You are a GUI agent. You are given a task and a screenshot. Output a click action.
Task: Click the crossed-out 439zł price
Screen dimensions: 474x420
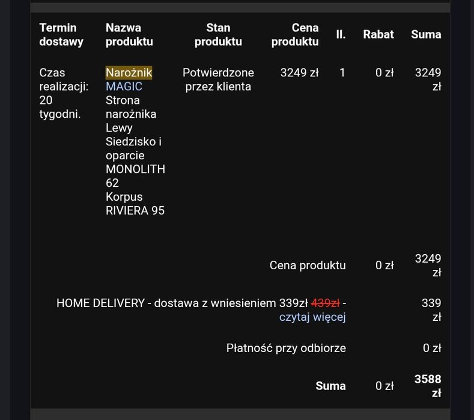325,303
